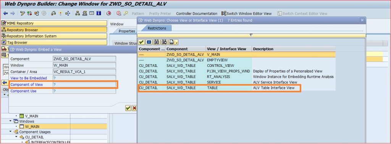Toggle Display/Change mode pencil icon
Image resolution: width=391 pixels, height=144 pixels.
click(x=23, y=13)
